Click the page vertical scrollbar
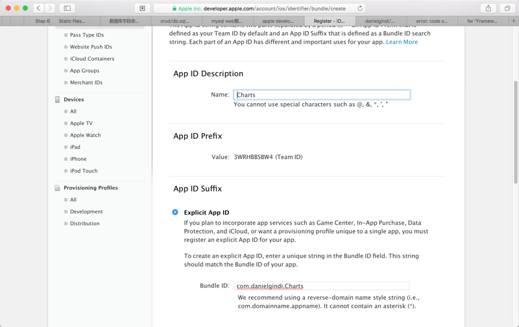This screenshot has width=519, height=327. tap(516, 132)
